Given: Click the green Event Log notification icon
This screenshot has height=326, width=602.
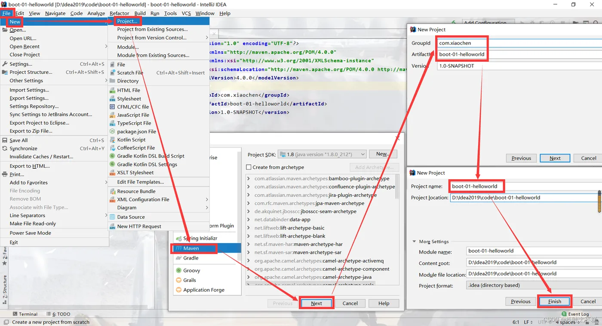Looking at the screenshot, I should (564, 314).
